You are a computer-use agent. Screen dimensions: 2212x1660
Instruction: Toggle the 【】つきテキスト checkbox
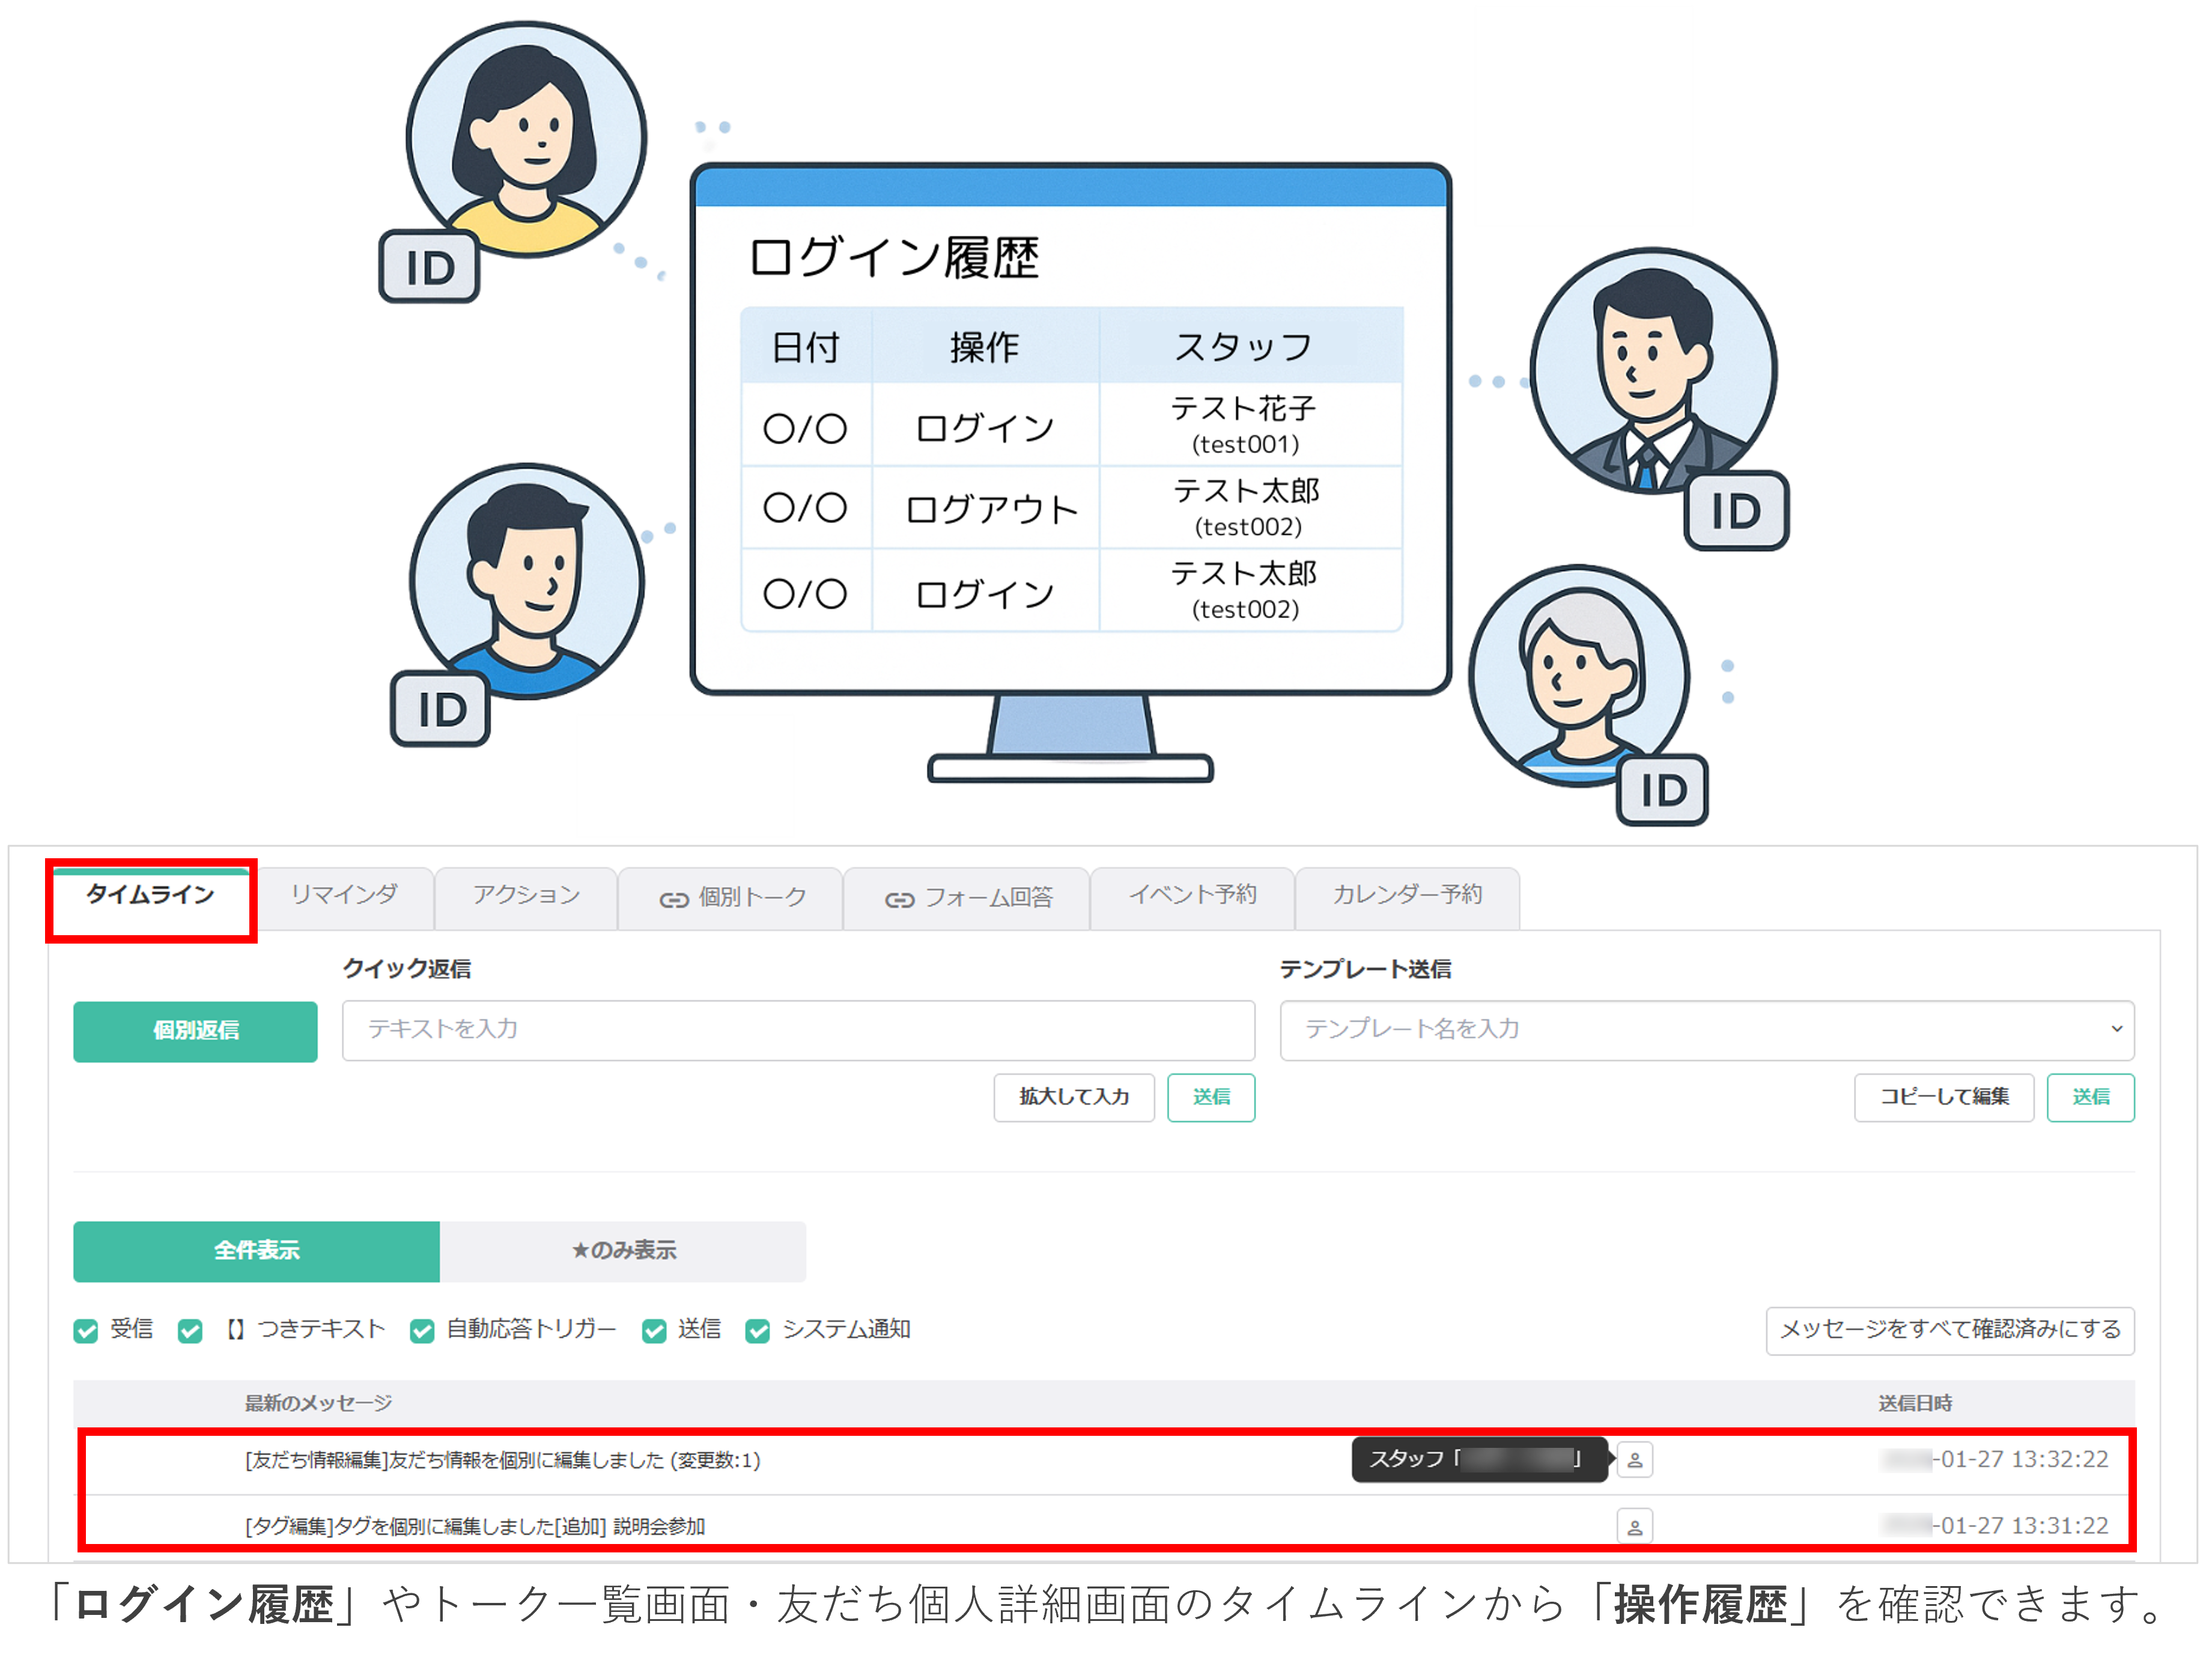[190, 1331]
